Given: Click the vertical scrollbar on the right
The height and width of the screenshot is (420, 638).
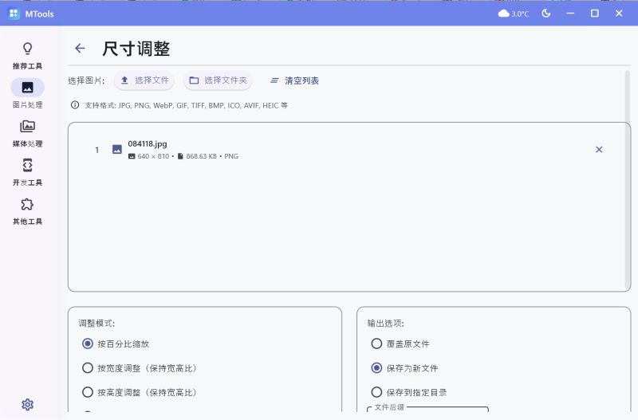Looking at the screenshot, I should 627,179.
